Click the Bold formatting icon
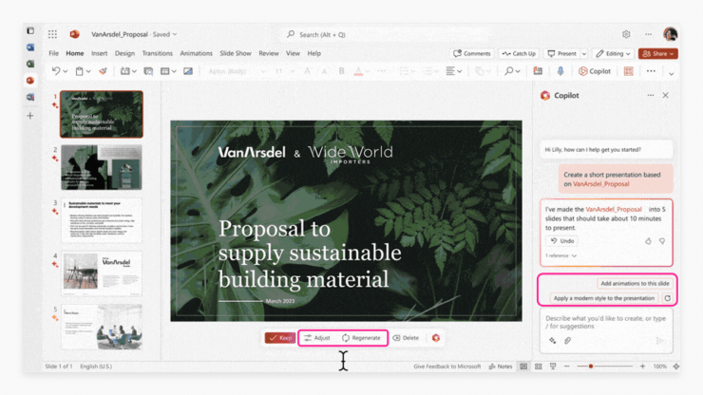This screenshot has width=703, height=395. point(341,71)
